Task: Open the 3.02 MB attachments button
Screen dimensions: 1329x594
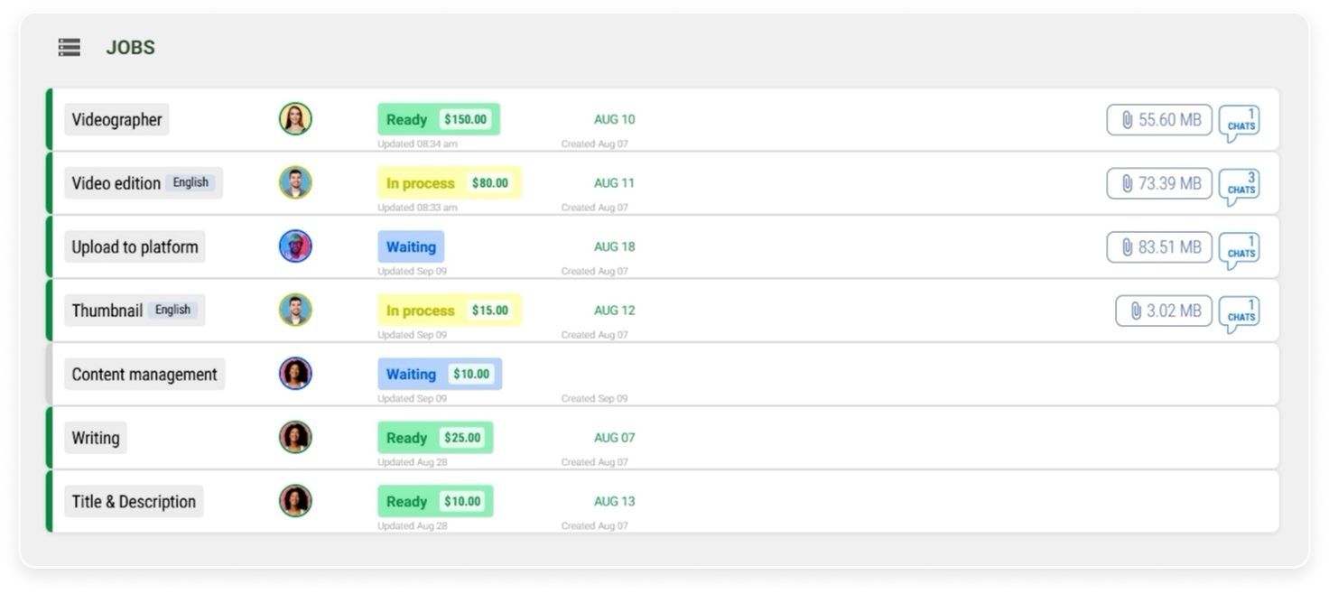Action: tap(1163, 311)
